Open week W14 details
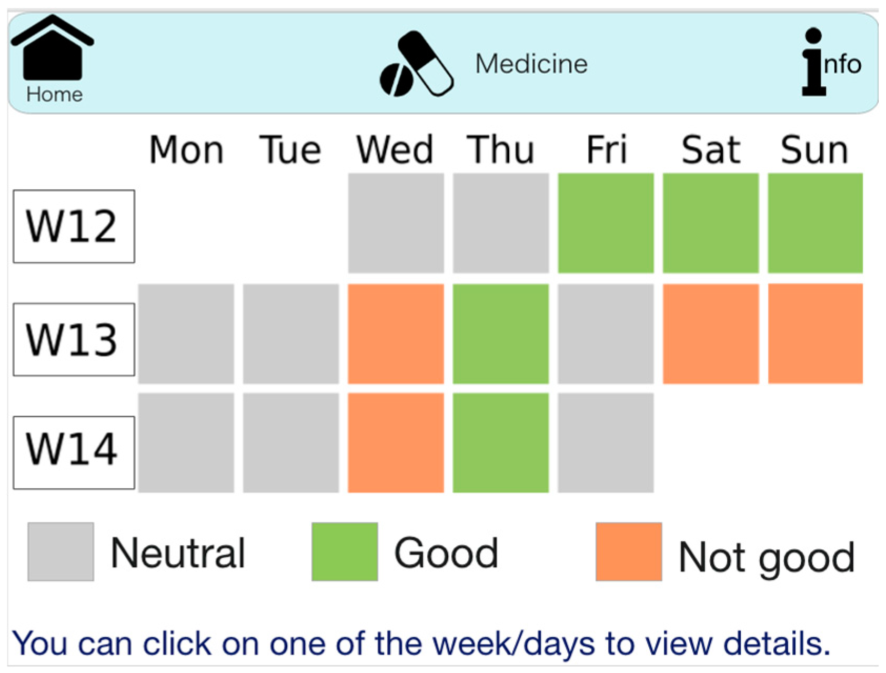 click(x=74, y=453)
